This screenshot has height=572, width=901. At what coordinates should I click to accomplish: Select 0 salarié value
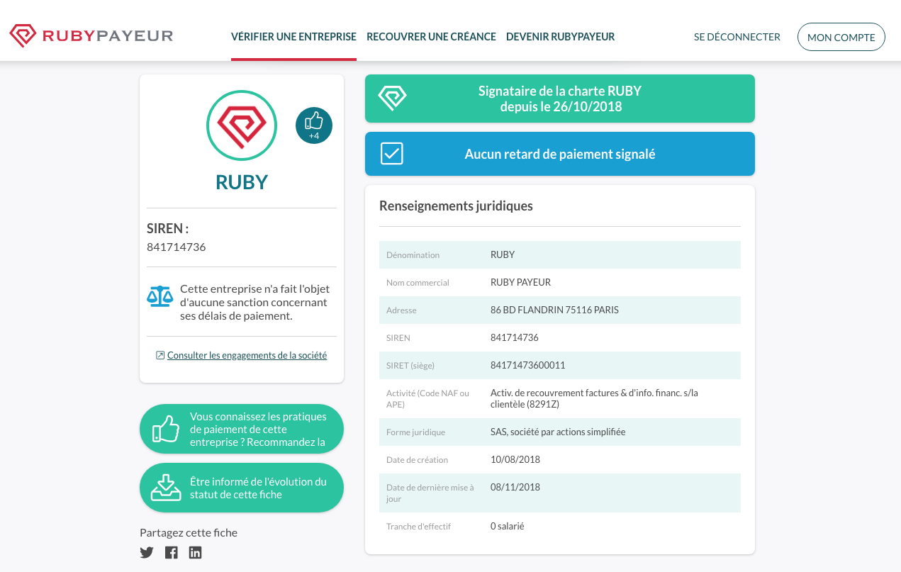click(x=507, y=526)
